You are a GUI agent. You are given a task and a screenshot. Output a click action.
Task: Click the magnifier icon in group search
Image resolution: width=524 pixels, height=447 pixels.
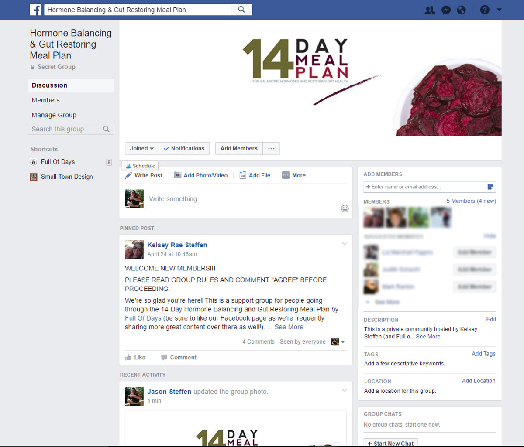pyautogui.click(x=106, y=129)
